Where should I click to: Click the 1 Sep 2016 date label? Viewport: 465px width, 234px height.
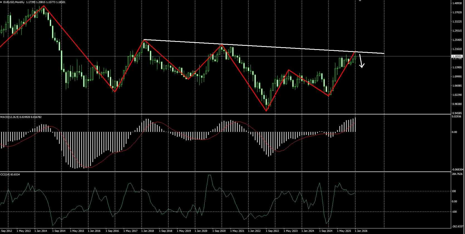point(112,231)
